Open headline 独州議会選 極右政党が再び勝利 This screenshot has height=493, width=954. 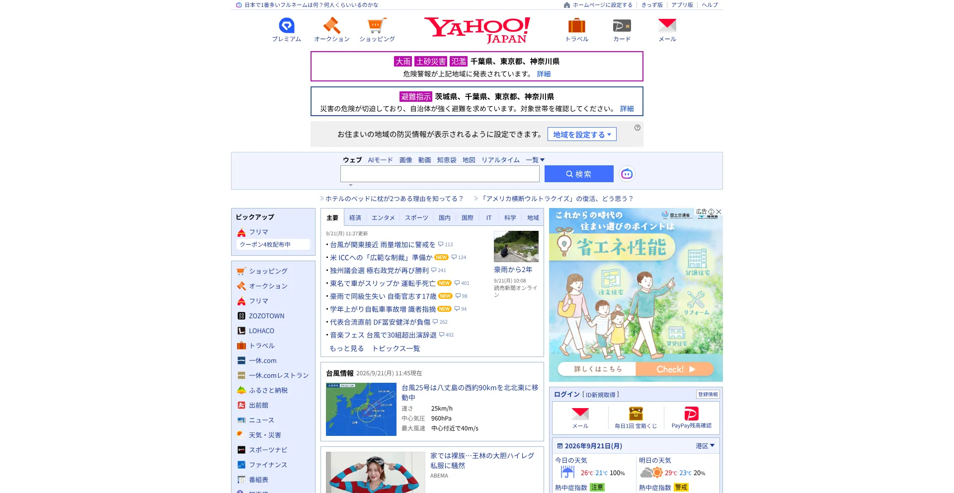379,271
